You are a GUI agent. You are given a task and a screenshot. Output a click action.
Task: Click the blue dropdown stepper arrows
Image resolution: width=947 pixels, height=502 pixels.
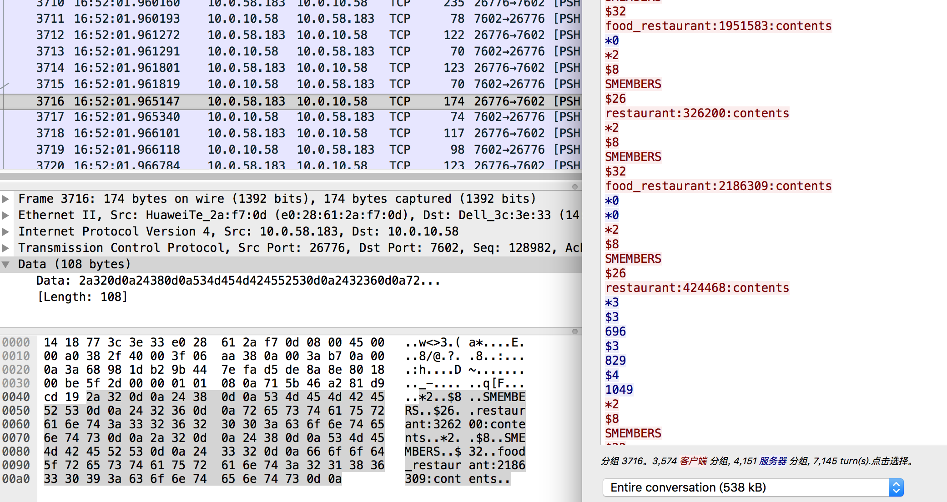coord(896,487)
